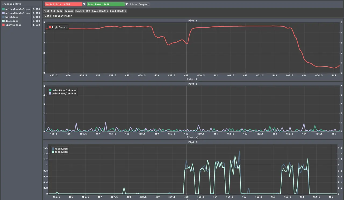Screen dimensions: 344x200
Task: Click the Plot 3 title
Action: [x=192, y=142]
